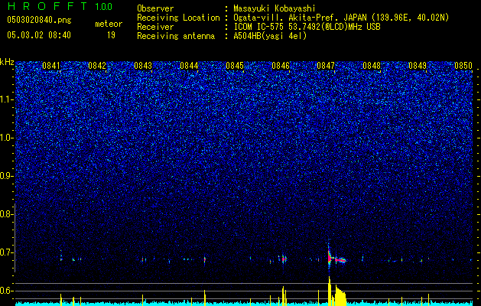Screen dimensions: 481x306
Task: Click the meteor echo cluster near 0846
Action: [x=283, y=259]
